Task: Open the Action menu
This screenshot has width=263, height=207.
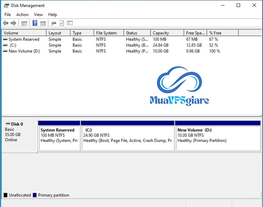Action: (x=22, y=15)
